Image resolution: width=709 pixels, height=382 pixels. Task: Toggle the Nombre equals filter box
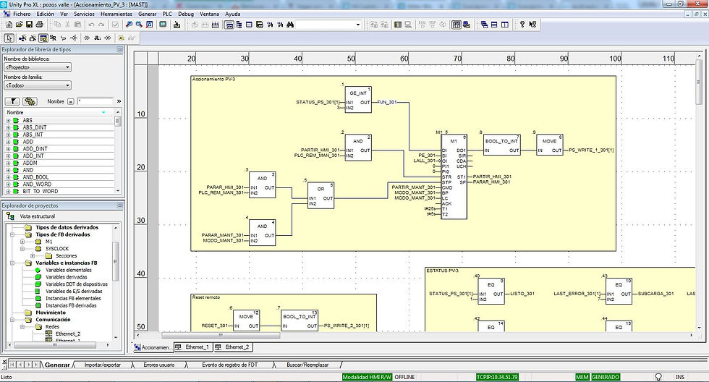tap(71, 102)
